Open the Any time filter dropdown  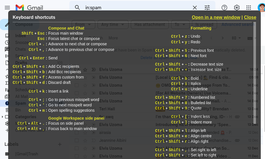click(x=113, y=25)
